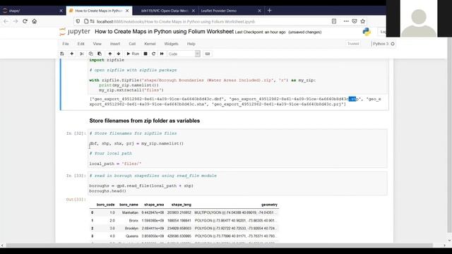Click the Pocket save icon
The image size is (452, 254).
355,21
